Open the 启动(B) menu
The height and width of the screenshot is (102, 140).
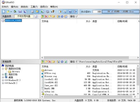click(24, 7)
